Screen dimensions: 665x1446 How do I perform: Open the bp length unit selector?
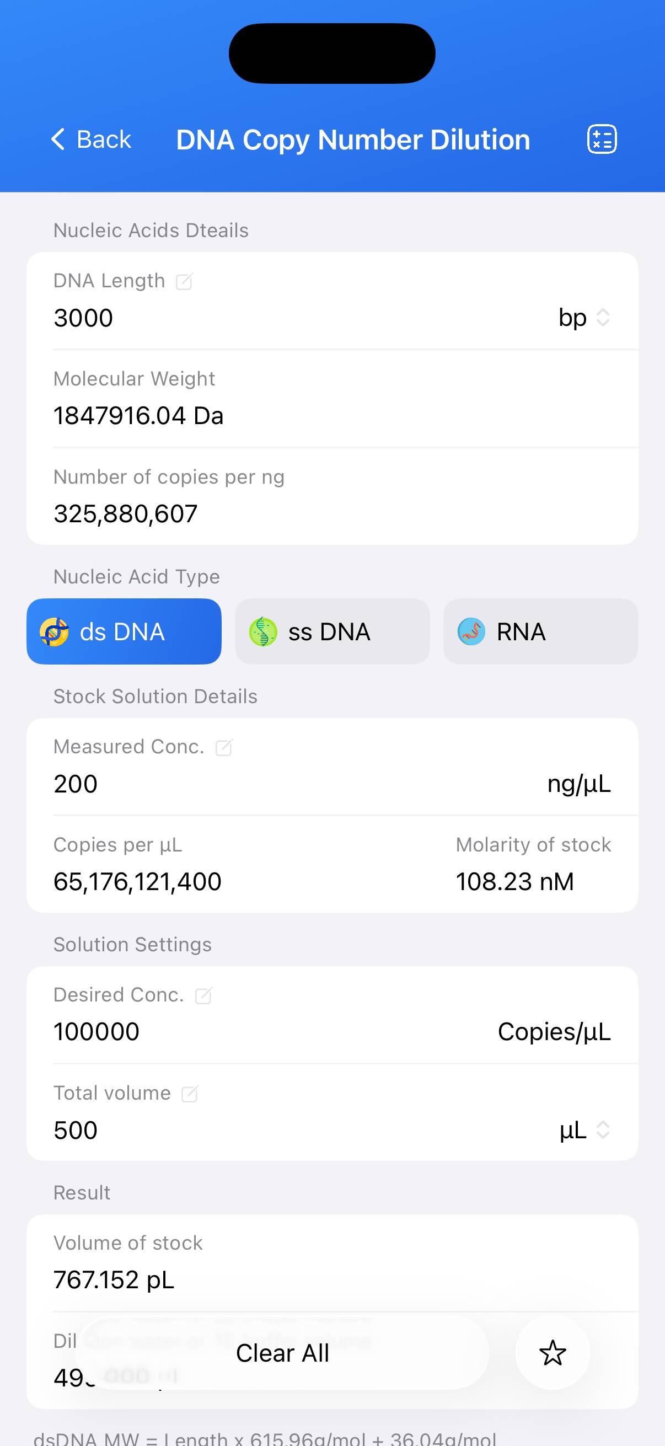[x=584, y=318]
